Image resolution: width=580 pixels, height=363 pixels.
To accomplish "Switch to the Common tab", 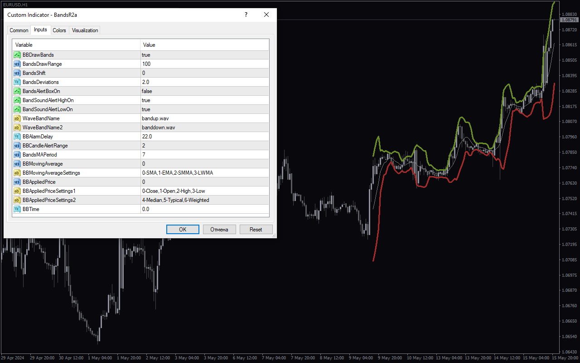I will pyautogui.click(x=19, y=30).
